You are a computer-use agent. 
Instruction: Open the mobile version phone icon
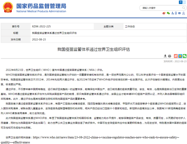click(176, 13)
